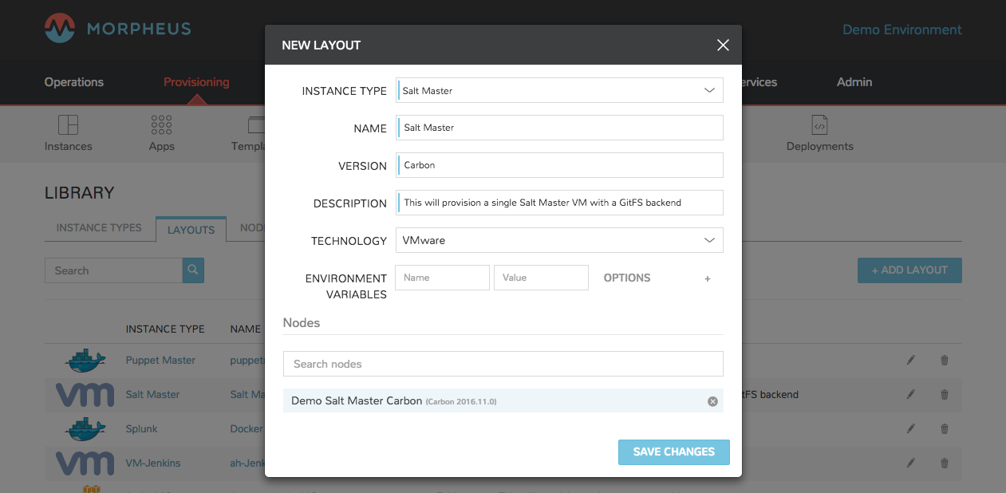Click the library search magnifier button
The width and height of the screenshot is (1006, 493).
193,270
